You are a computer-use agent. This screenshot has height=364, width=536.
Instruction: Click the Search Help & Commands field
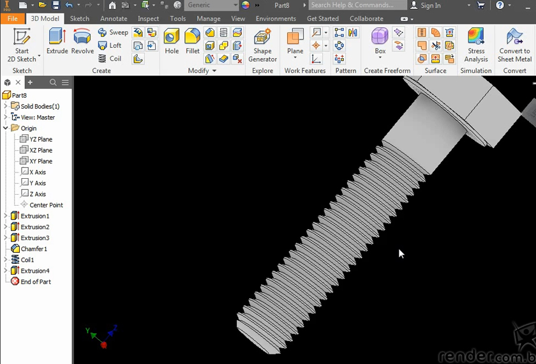(356, 5)
